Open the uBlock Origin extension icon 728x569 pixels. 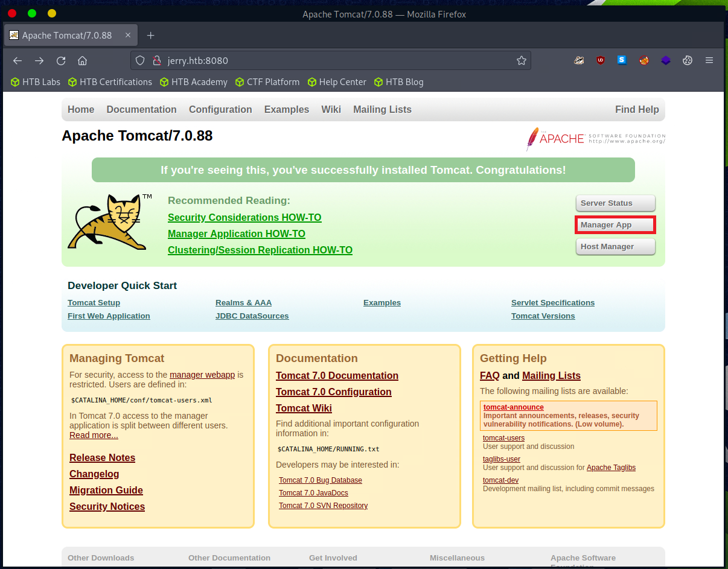601,60
